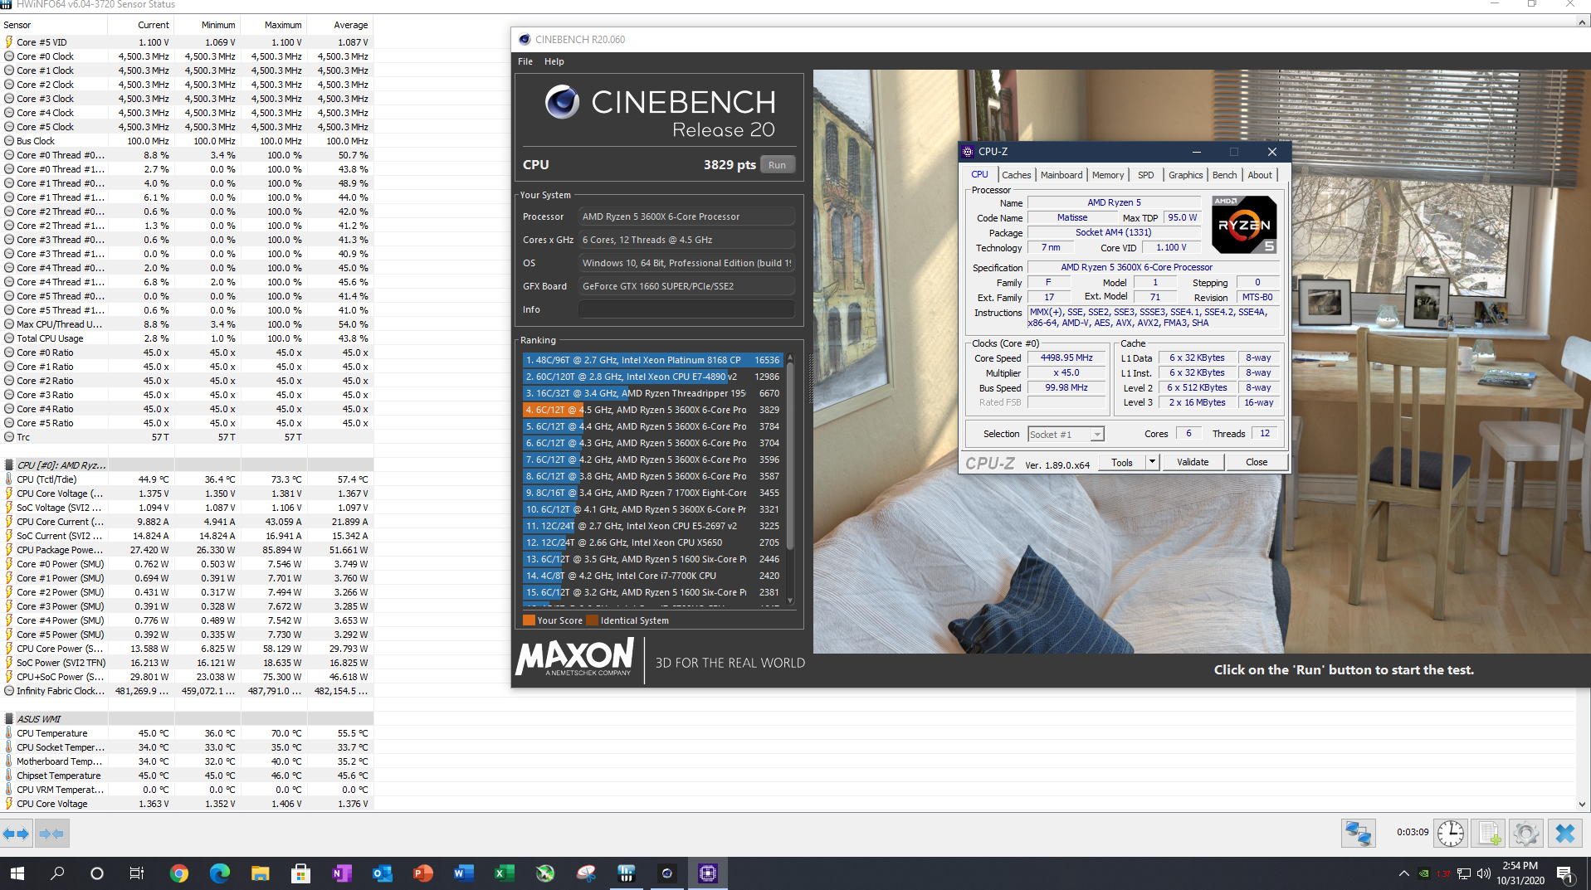Open HWiNFO remote network monitoring icon

click(1359, 834)
